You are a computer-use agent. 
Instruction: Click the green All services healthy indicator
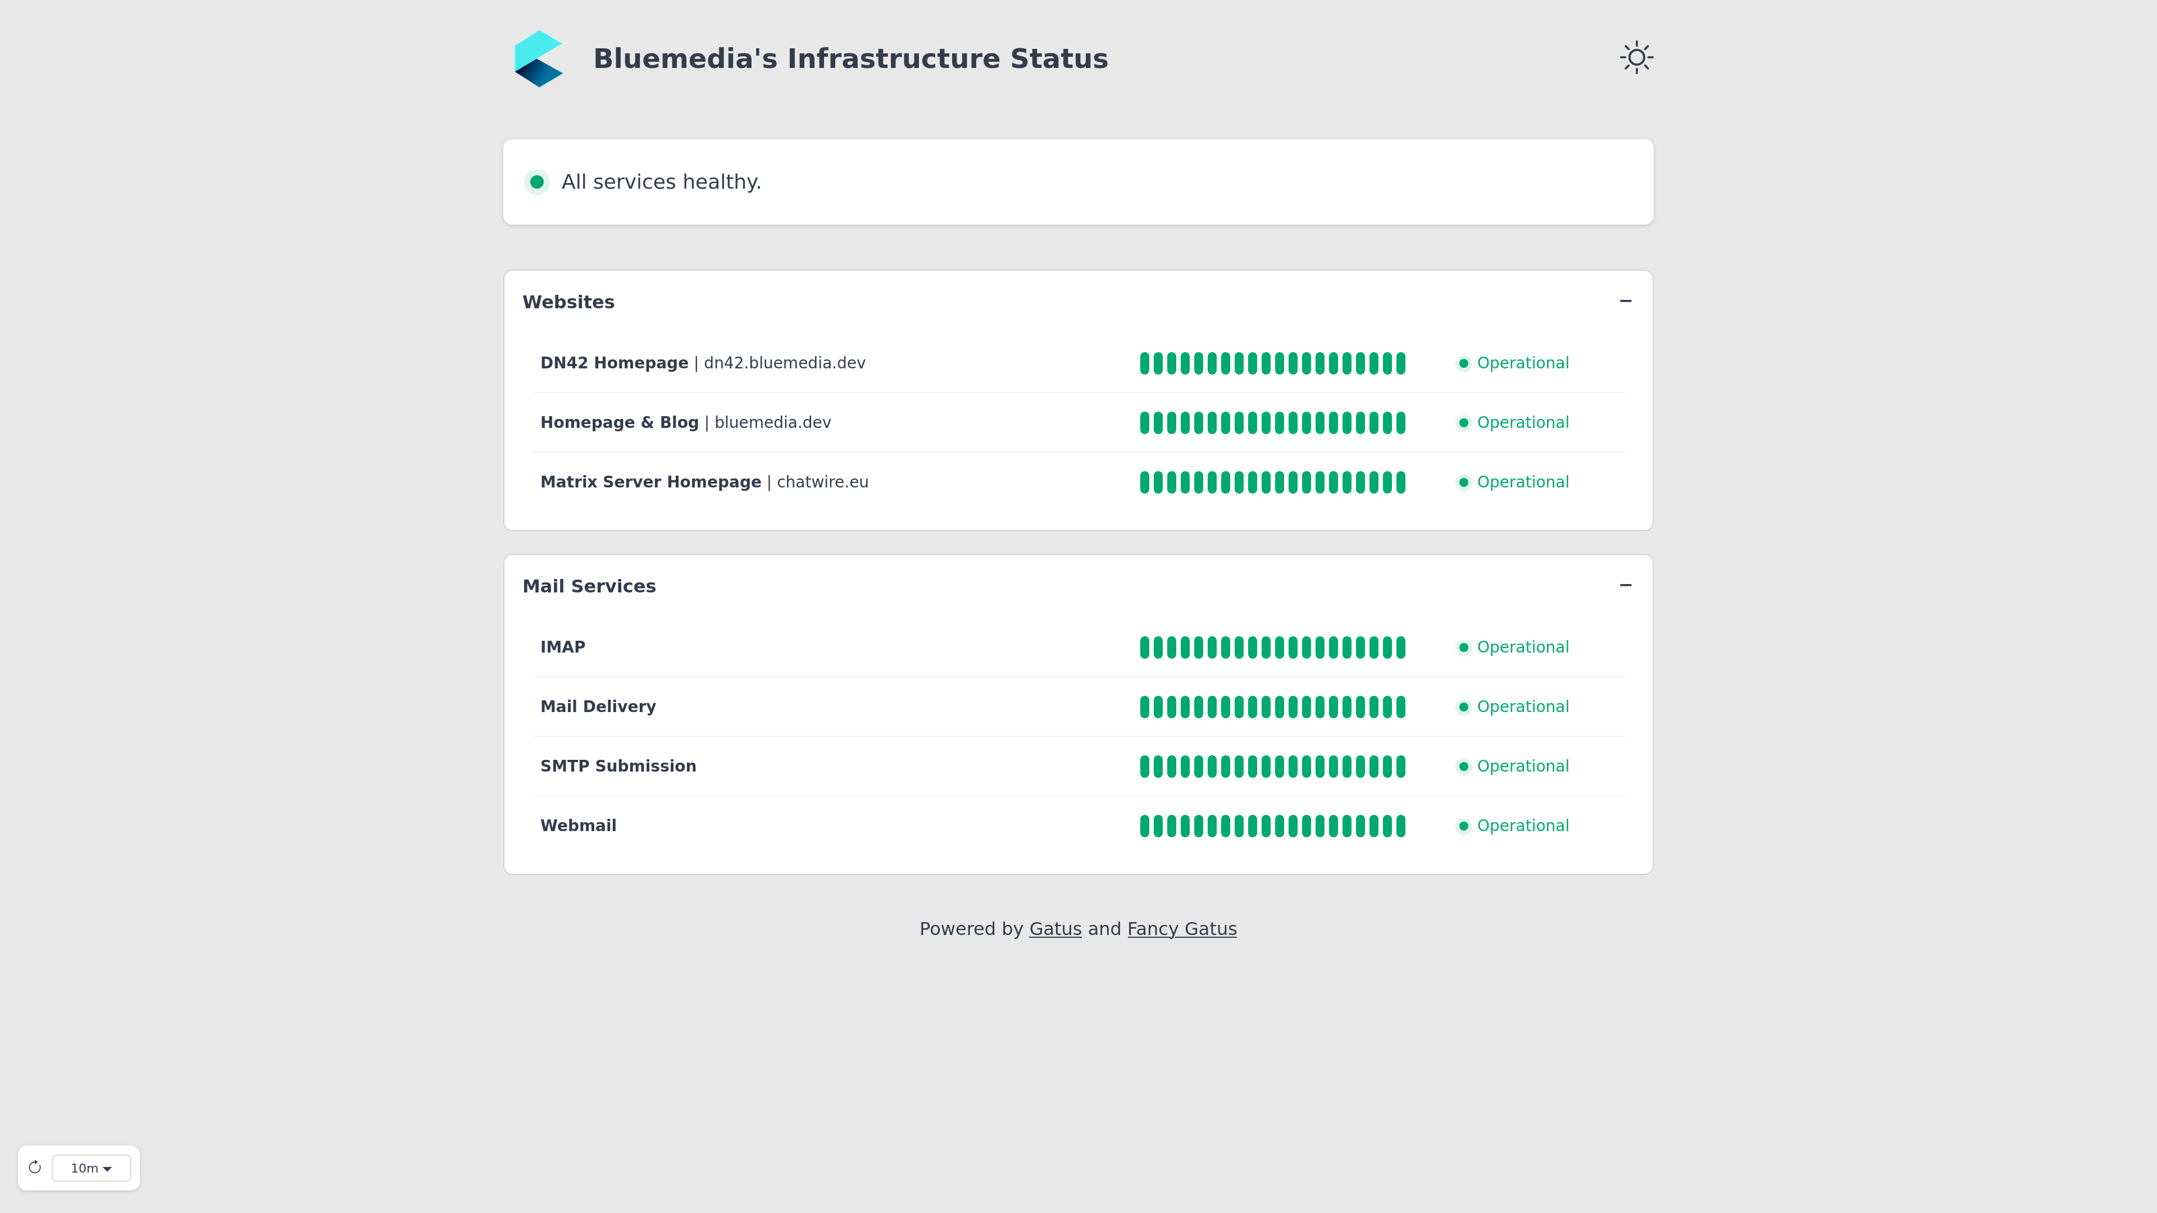(537, 181)
